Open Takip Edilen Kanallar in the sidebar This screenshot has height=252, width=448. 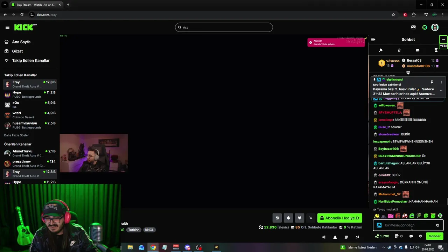pos(31,61)
